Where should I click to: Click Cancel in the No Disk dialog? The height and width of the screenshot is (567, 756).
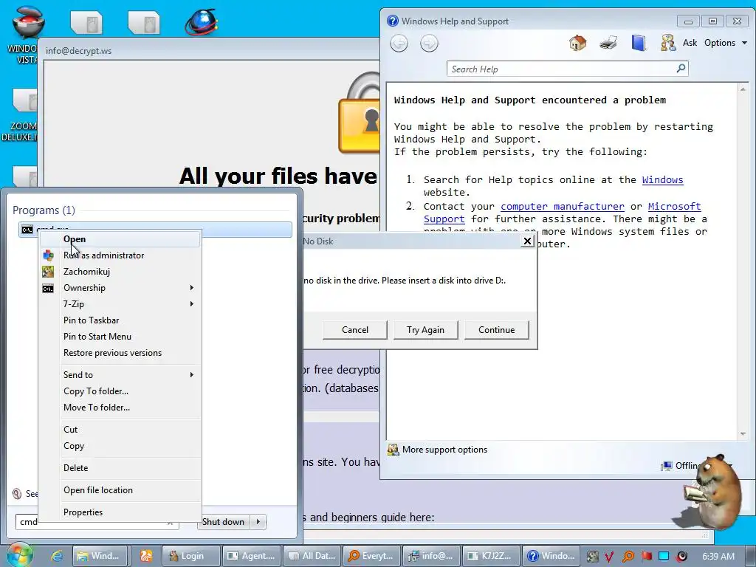[x=355, y=330]
